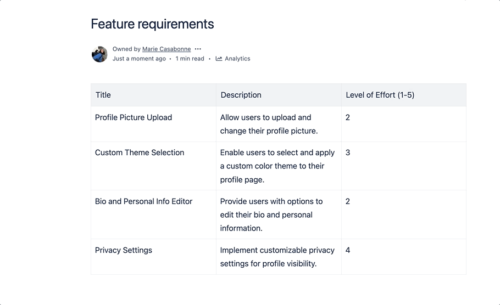Select the Title column header
Screen dimensions: 500x305
click(103, 95)
